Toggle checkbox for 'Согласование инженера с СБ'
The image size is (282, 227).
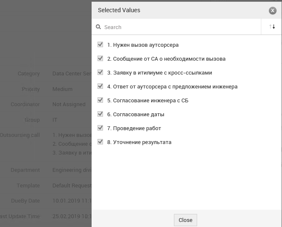[x=100, y=100]
